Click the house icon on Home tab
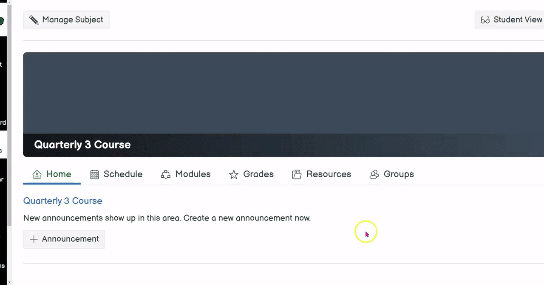The image size is (544, 285). [x=37, y=174]
